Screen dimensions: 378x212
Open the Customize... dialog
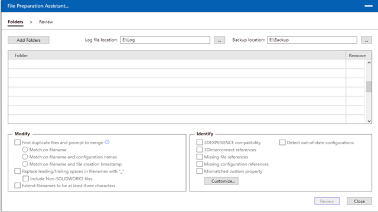click(221, 181)
